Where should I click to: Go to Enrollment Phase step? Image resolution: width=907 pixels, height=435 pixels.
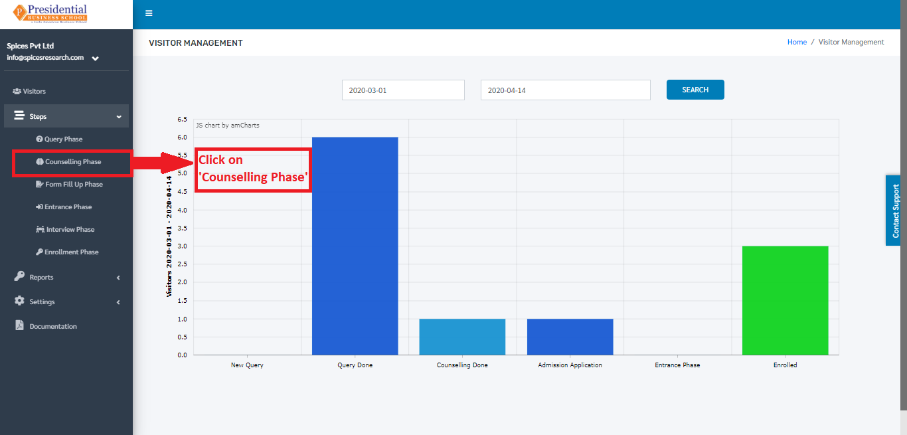click(68, 252)
